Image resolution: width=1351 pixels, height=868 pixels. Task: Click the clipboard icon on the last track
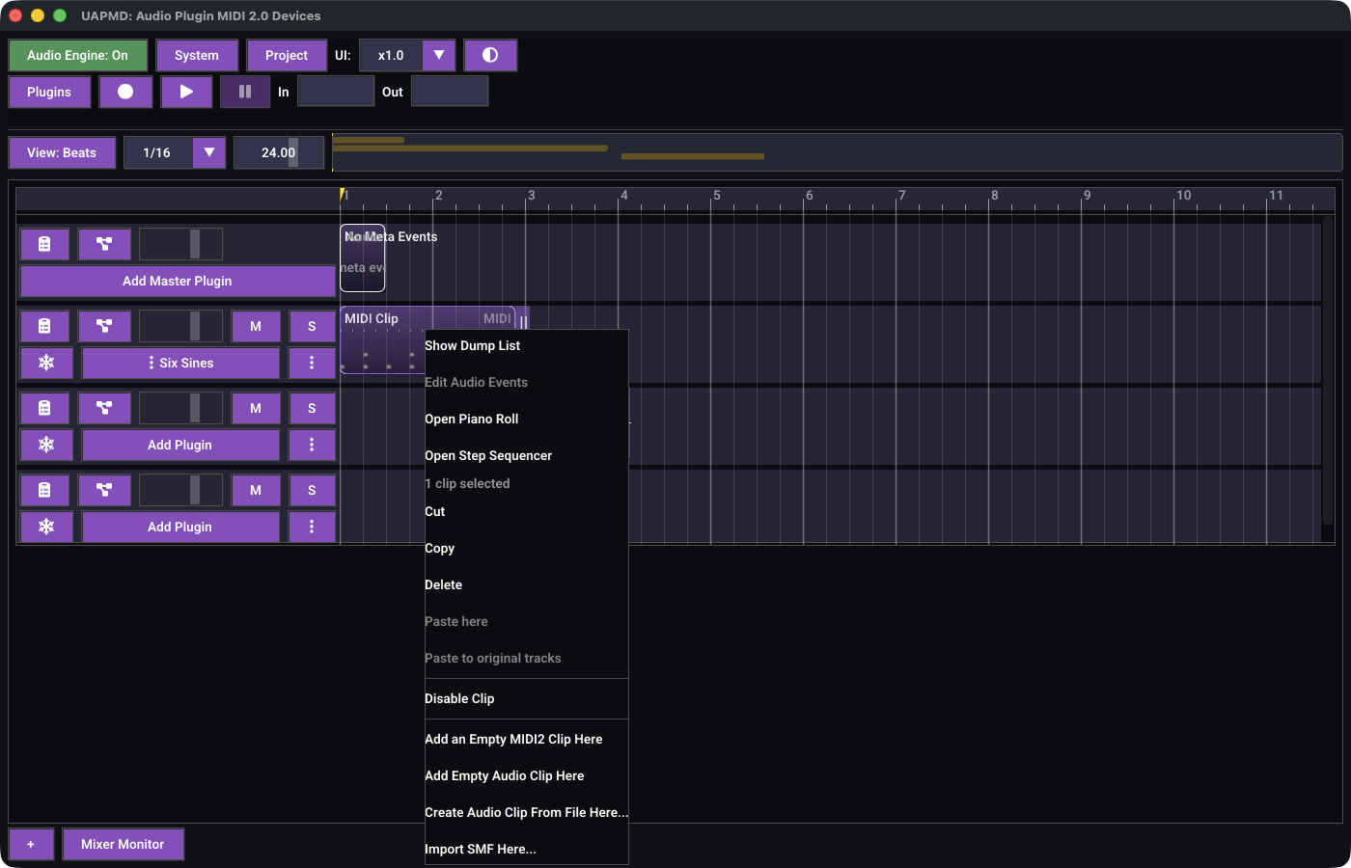44,490
